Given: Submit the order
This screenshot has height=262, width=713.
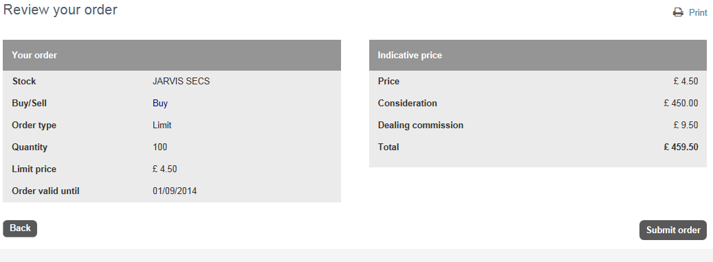Looking at the screenshot, I should click(673, 230).
